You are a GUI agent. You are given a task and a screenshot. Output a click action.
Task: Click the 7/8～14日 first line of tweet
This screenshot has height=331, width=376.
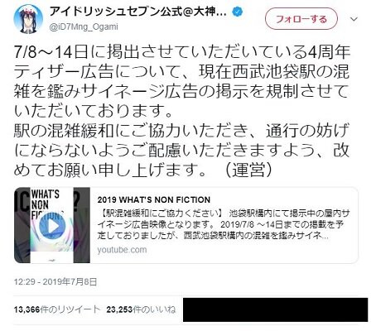click(x=182, y=52)
